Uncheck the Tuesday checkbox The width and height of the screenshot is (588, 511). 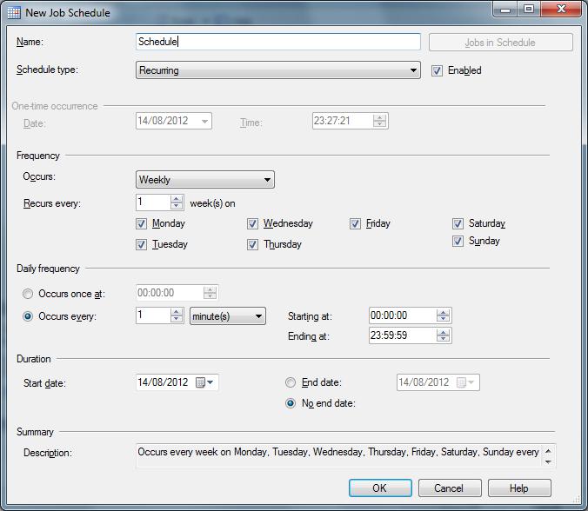[x=141, y=244]
